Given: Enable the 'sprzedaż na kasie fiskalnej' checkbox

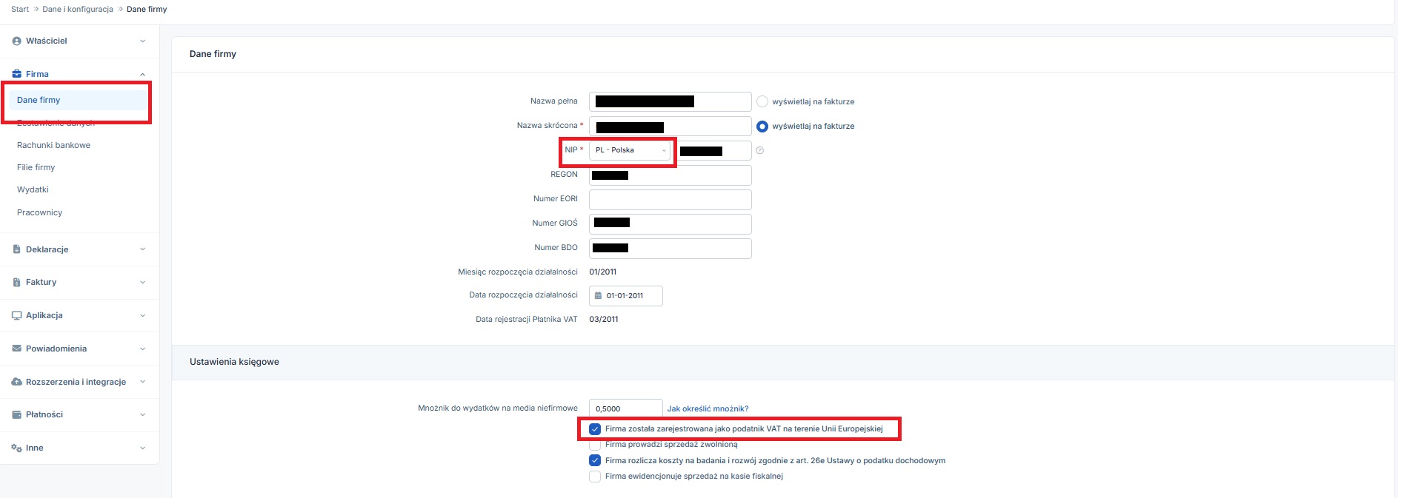Looking at the screenshot, I should (x=594, y=477).
